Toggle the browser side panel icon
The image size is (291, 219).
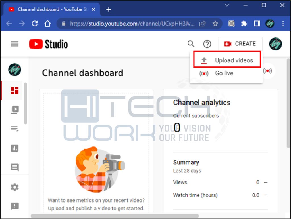tap(257, 24)
